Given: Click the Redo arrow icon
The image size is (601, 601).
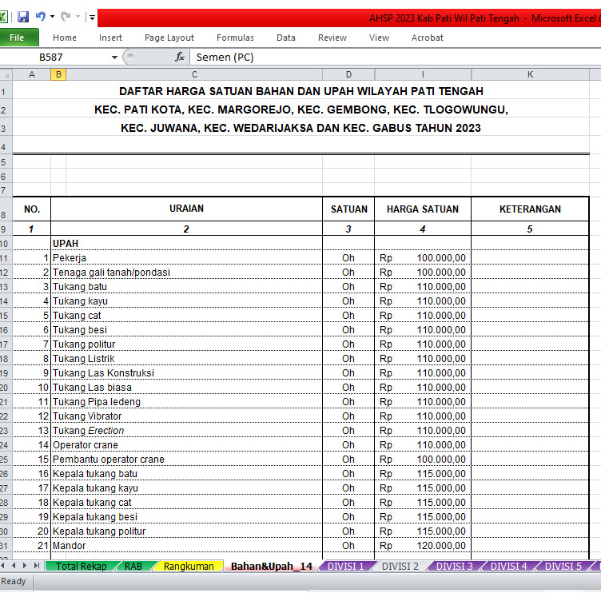Looking at the screenshot, I should [x=66, y=17].
